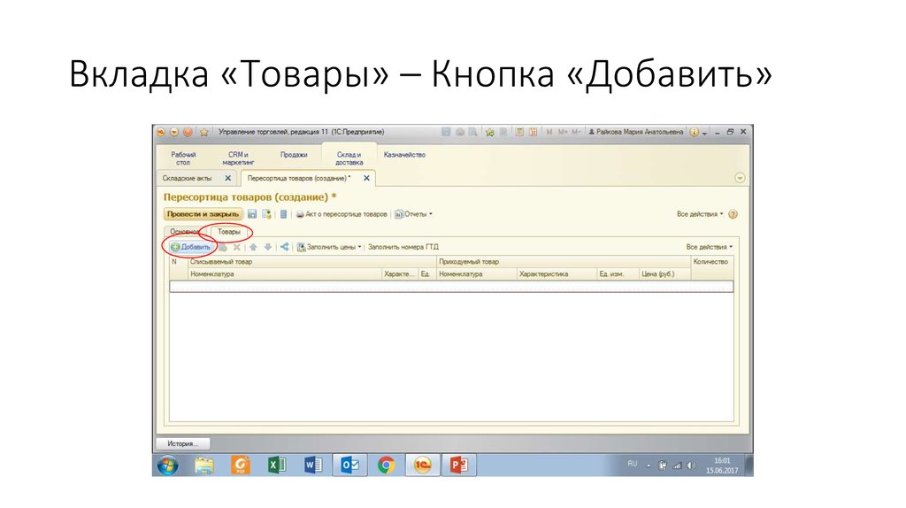Open the form's upper Все действия menu

700,214
